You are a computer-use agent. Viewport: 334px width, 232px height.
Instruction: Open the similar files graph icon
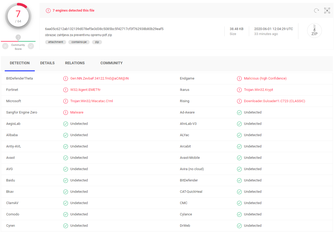tap(327, 11)
